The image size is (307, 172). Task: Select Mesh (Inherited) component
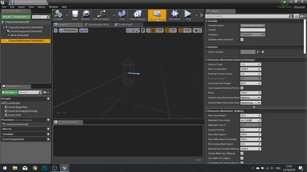[19, 35]
